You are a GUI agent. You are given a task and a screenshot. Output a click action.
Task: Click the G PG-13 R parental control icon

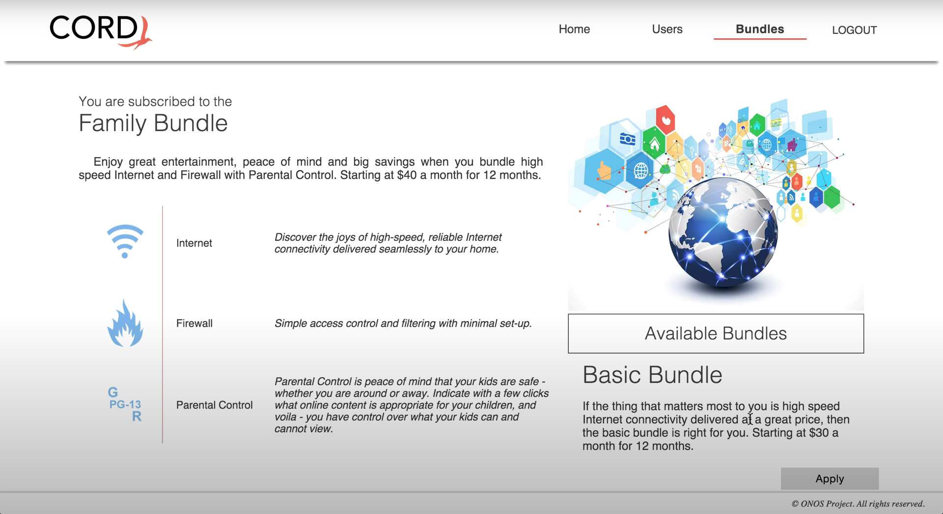pos(125,405)
